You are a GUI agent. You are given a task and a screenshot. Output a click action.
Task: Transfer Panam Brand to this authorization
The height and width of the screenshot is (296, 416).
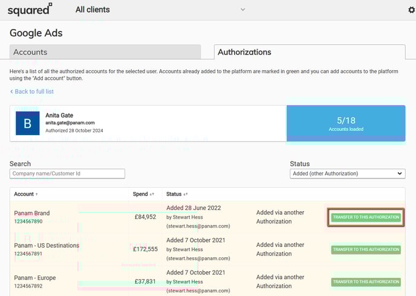pyautogui.click(x=366, y=217)
